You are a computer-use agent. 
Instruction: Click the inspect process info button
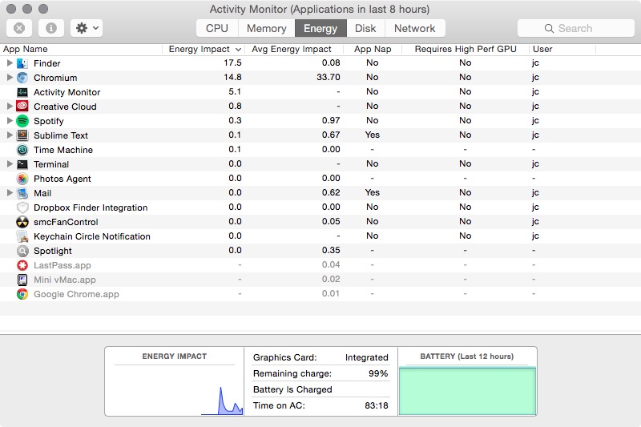51,28
